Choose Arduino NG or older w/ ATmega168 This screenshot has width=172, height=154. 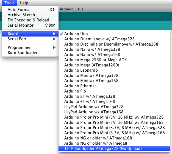114,138
